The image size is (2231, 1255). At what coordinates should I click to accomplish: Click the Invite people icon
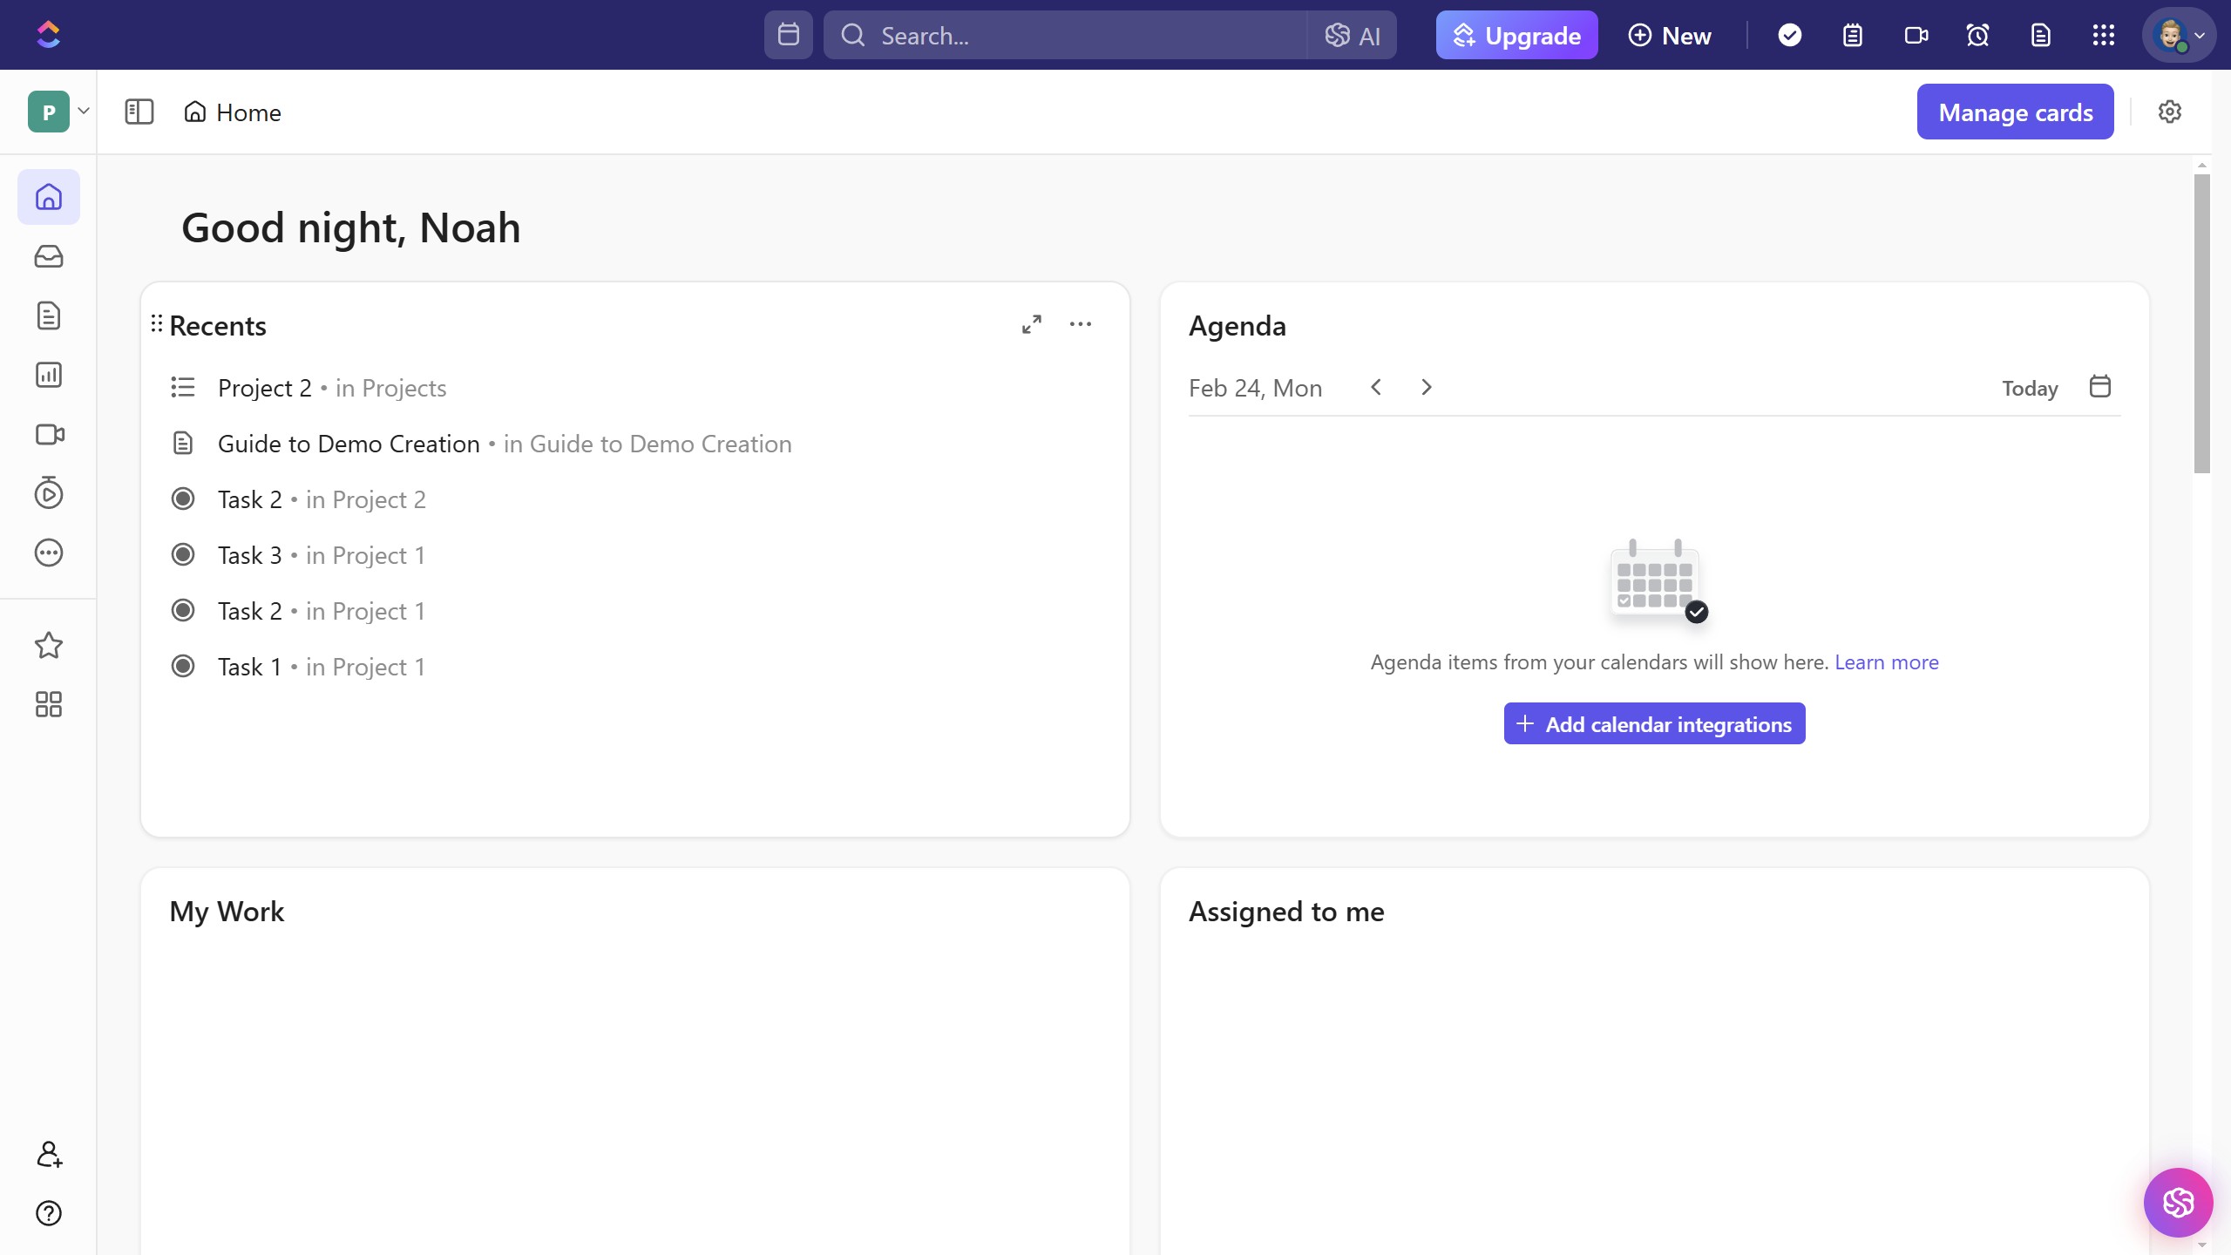[49, 1154]
